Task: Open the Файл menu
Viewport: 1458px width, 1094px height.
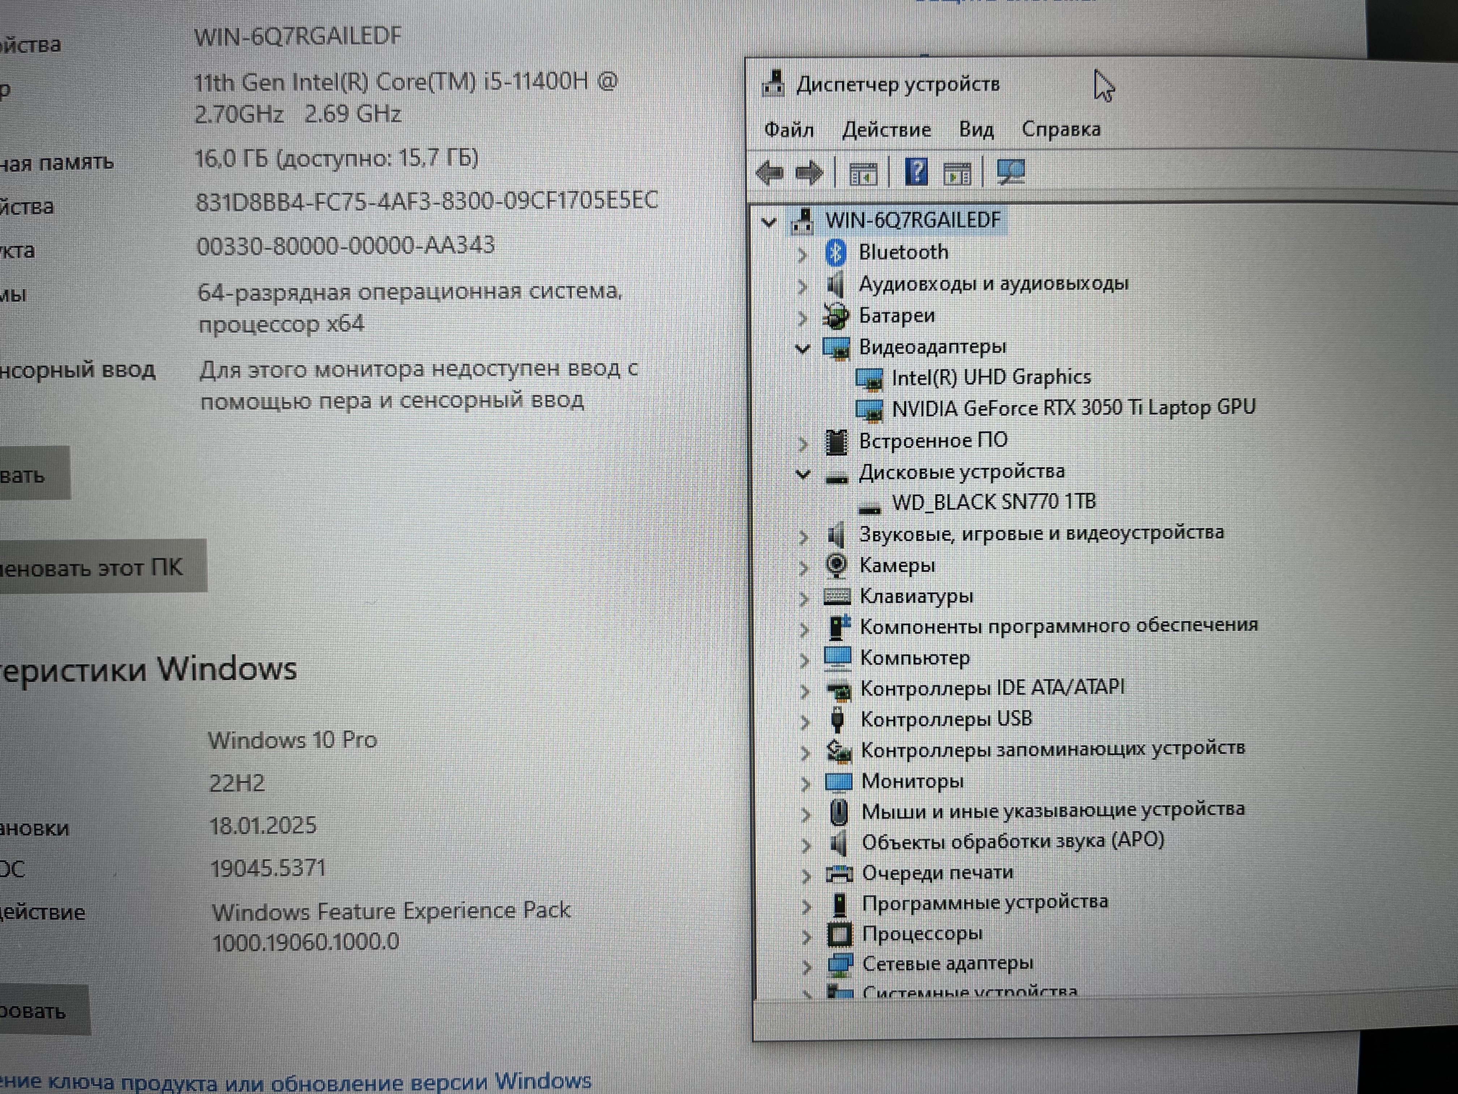Action: (x=788, y=130)
